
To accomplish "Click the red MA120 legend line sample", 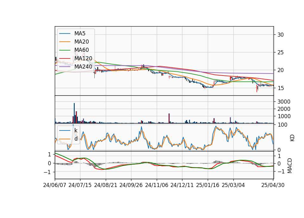I will 65,58.
